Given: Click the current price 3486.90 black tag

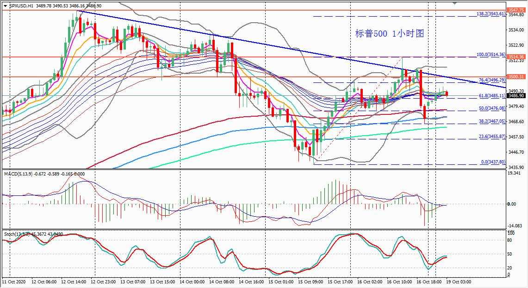Looking at the screenshot, I should [x=516, y=96].
